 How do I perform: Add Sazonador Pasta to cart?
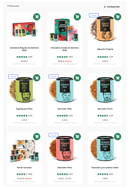click(77, 136)
